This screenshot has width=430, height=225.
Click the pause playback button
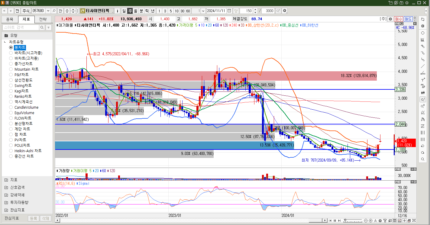[x=335, y=221]
